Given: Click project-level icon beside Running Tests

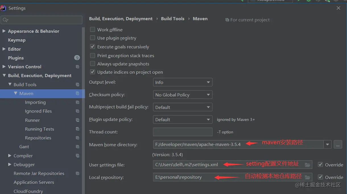Looking at the screenshot, I should pos(77,129).
